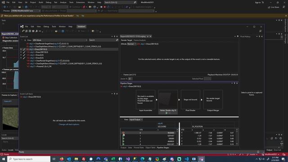
Task: Switch to Render Target tab
Action: 126,40
